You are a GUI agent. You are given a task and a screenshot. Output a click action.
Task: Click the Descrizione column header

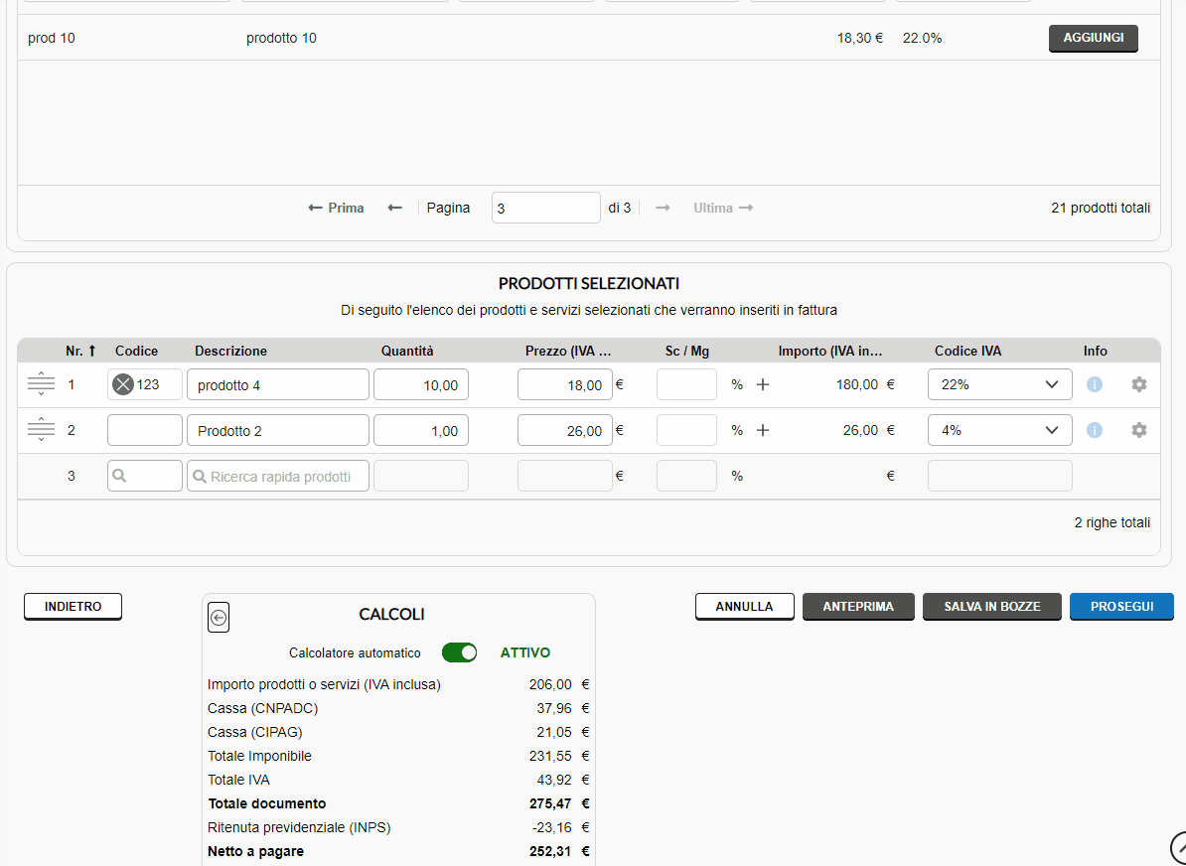click(230, 351)
